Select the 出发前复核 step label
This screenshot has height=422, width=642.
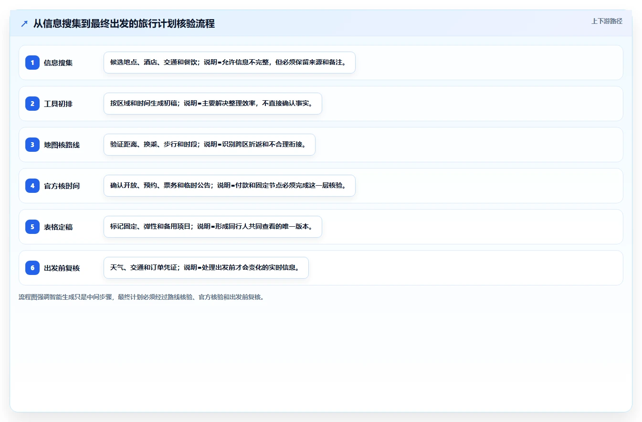click(62, 268)
